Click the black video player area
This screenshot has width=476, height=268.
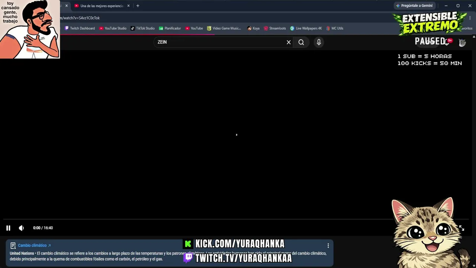(x=237, y=135)
